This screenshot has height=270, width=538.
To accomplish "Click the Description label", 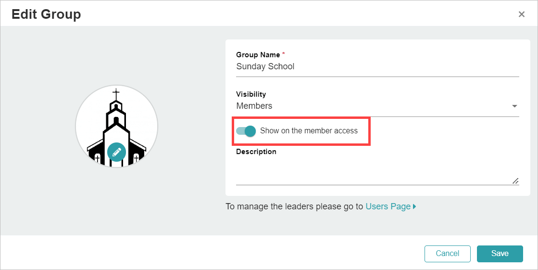I will pos(256,152).
